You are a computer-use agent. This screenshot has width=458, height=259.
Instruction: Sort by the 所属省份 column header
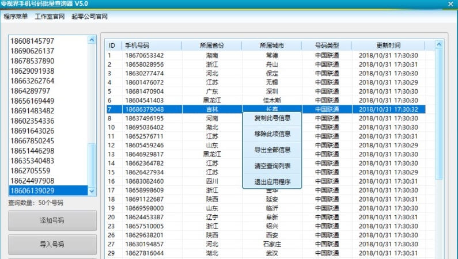(x=212, y=45)
